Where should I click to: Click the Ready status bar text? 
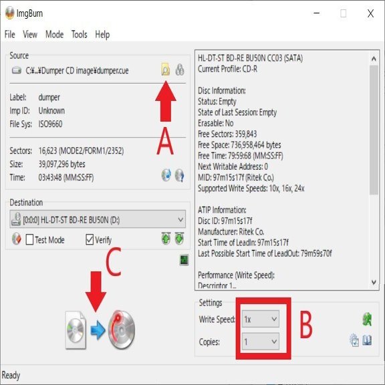click(11, 375)
